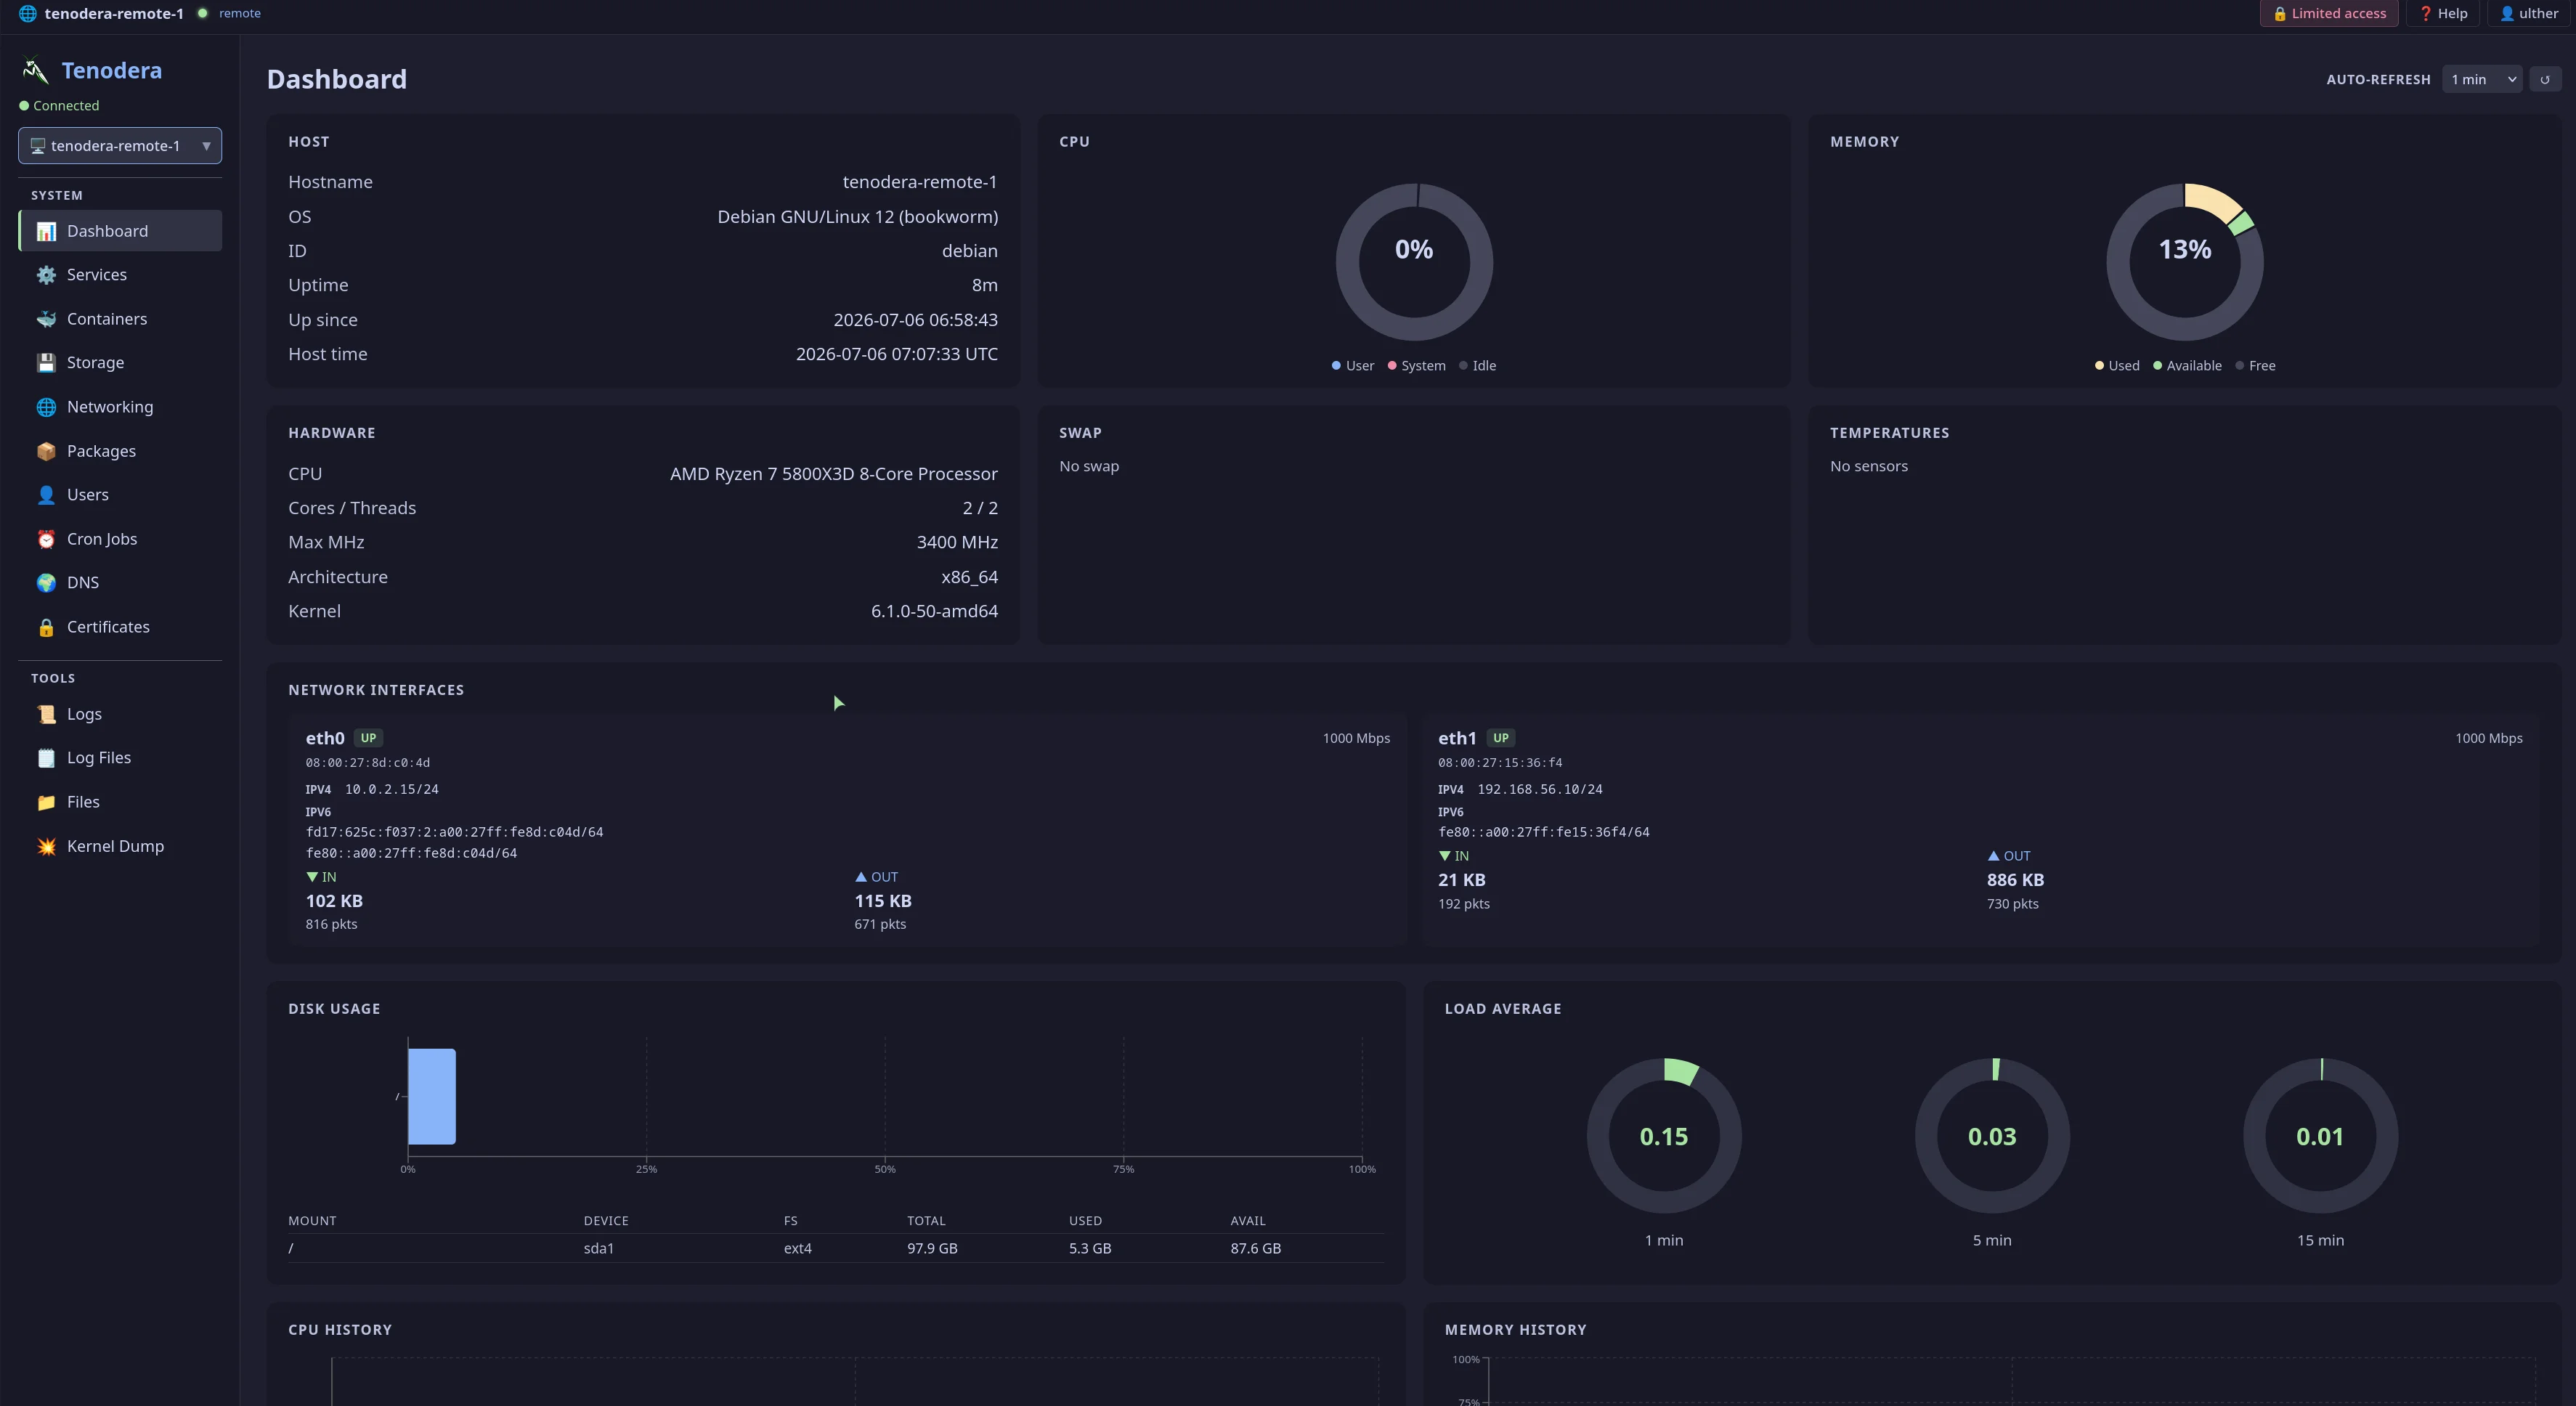Toggle the Used legend in Memory chart
This screenshot has width=2576, height=1406.
coord(2117,366)
